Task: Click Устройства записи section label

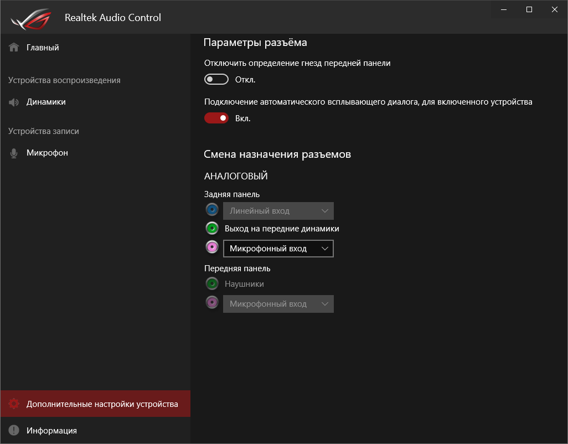Action: tap(44, 131)
